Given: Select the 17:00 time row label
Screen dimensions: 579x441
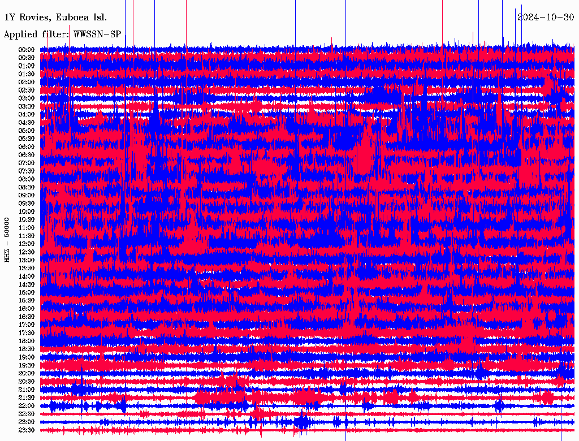Looking at the screenshot, I should 27,325.
